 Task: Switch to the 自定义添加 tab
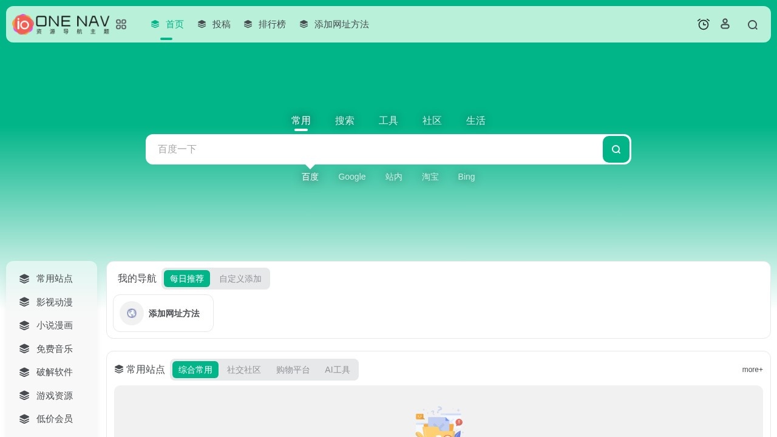coord(240,279)
